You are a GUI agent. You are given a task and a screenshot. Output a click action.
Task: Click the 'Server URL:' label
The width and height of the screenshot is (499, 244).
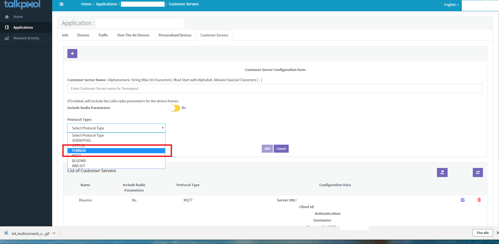point(287,200)
